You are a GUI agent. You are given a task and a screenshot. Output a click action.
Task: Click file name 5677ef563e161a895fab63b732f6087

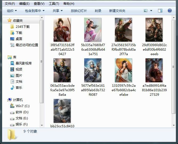tap(93, 90)
